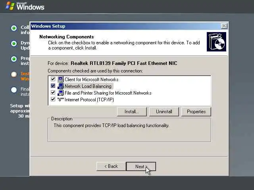Click the load balancing description text

[x=112, y=125]
